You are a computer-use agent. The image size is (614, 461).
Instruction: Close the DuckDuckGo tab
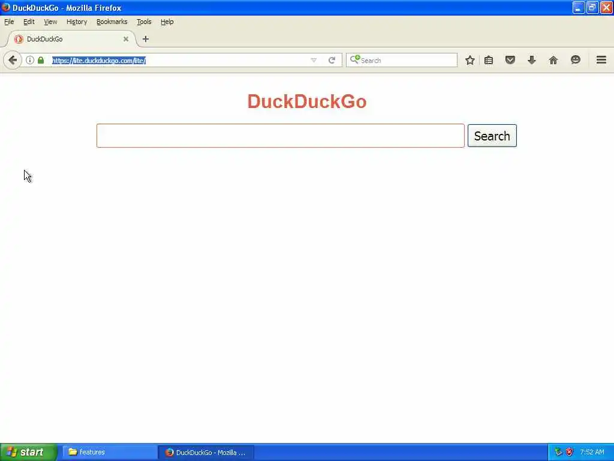pyautogui.click(x=126, y=39)
